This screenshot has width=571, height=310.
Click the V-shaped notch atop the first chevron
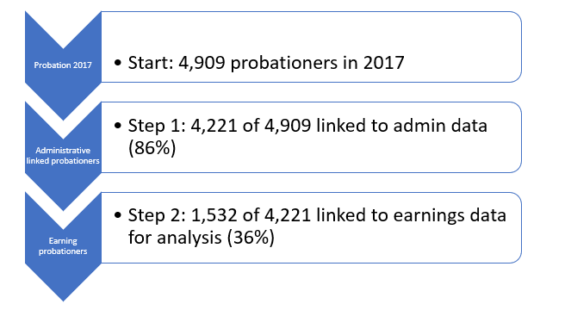(63, 42)
